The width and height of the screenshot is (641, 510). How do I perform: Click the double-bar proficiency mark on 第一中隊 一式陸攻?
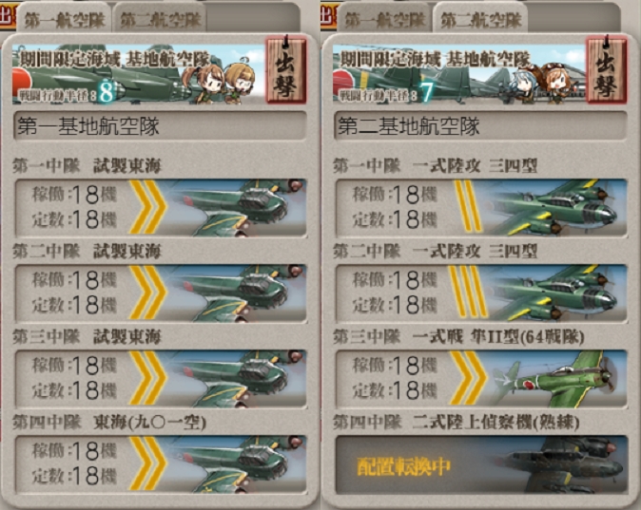(x=468, y=206)
